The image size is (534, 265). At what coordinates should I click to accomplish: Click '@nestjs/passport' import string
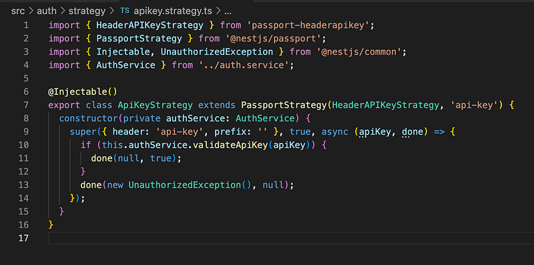(273, 39)
